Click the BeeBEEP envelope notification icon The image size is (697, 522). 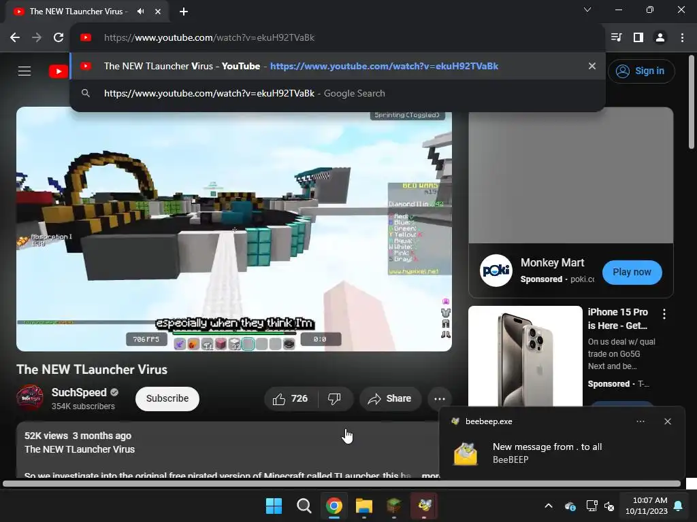click(x=466, y=454)
